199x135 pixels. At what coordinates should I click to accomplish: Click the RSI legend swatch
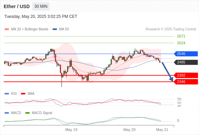7,94
